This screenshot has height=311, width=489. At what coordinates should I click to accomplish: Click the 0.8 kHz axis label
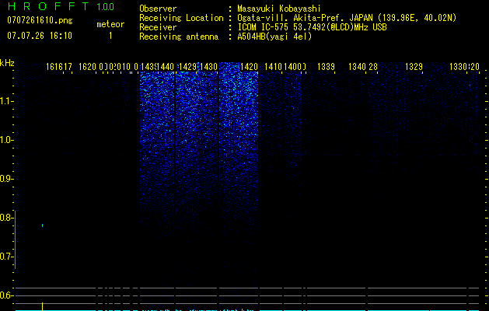pyautogui.click(x=6, y=218)
